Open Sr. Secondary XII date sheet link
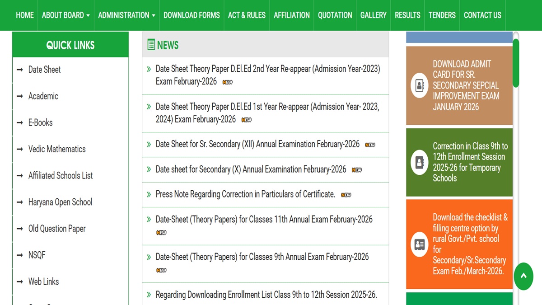This screenshot has height=305, width=542. [x=257, y=144]
